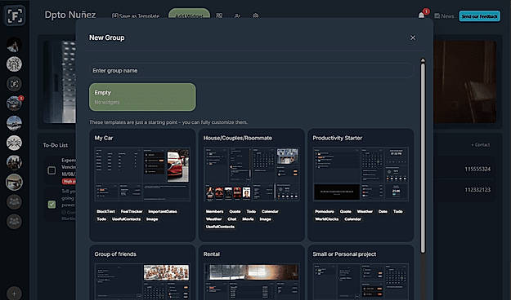Click the News menu item
Screen dimensions: 511x300
coord(444,16)
